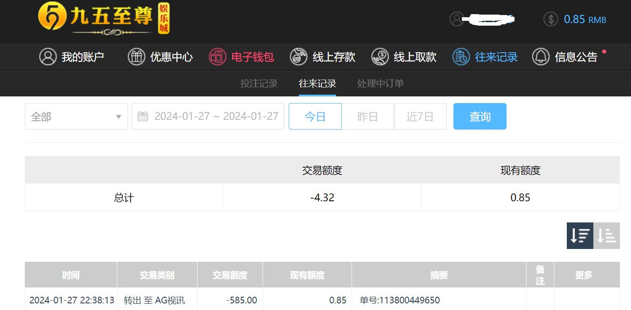Click the 时间 column header
Viewport: 631px width, 310px height.
71,275
